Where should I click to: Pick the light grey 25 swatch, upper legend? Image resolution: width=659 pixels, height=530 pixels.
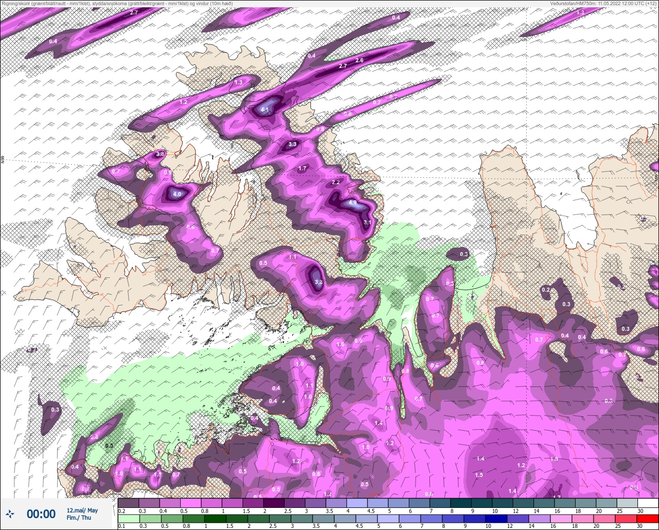(x=627, y=503)
